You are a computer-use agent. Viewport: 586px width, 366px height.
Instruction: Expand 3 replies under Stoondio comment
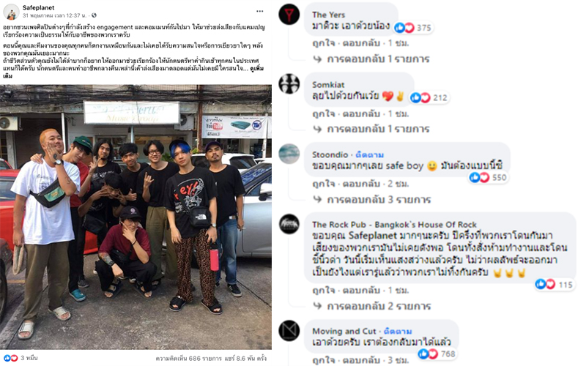[x=372, y=199]
